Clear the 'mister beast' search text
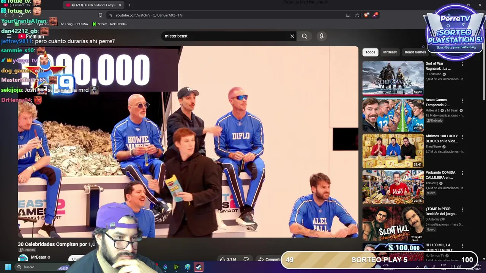 292,36
